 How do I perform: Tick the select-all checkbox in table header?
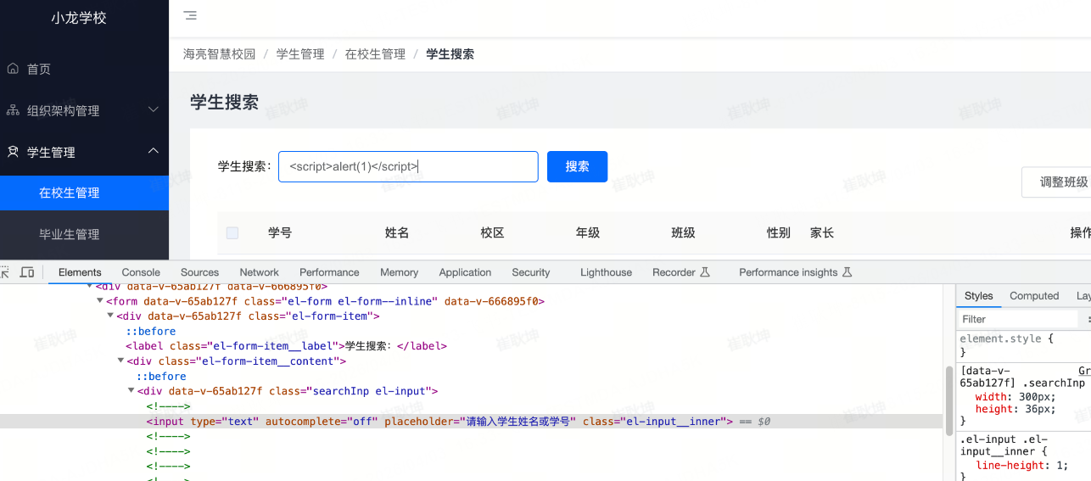tap(232, 232)
